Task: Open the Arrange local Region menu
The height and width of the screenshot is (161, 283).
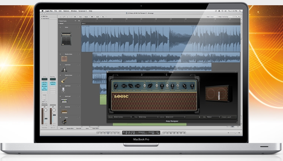Action: (87, 17)
